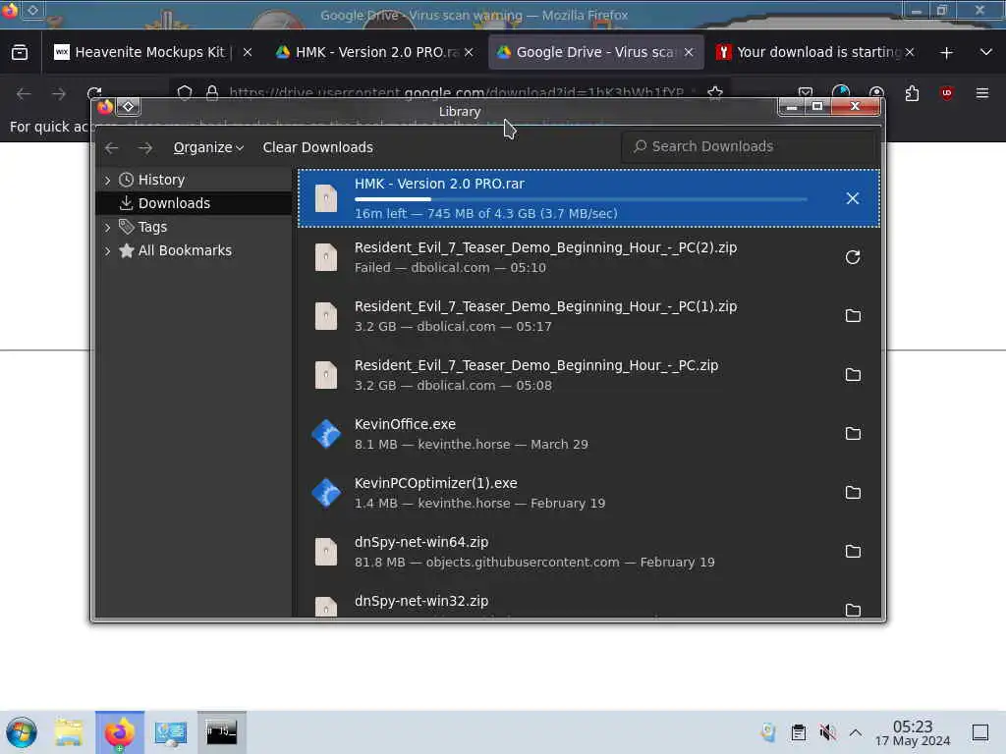
Task: Cancel the HMK - Version 2.0 PRO.rar download
Action: point(852,198)
